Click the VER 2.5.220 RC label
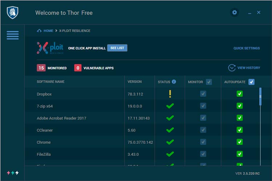The height and width of the screenshot is (181, 272). [248, 173]
